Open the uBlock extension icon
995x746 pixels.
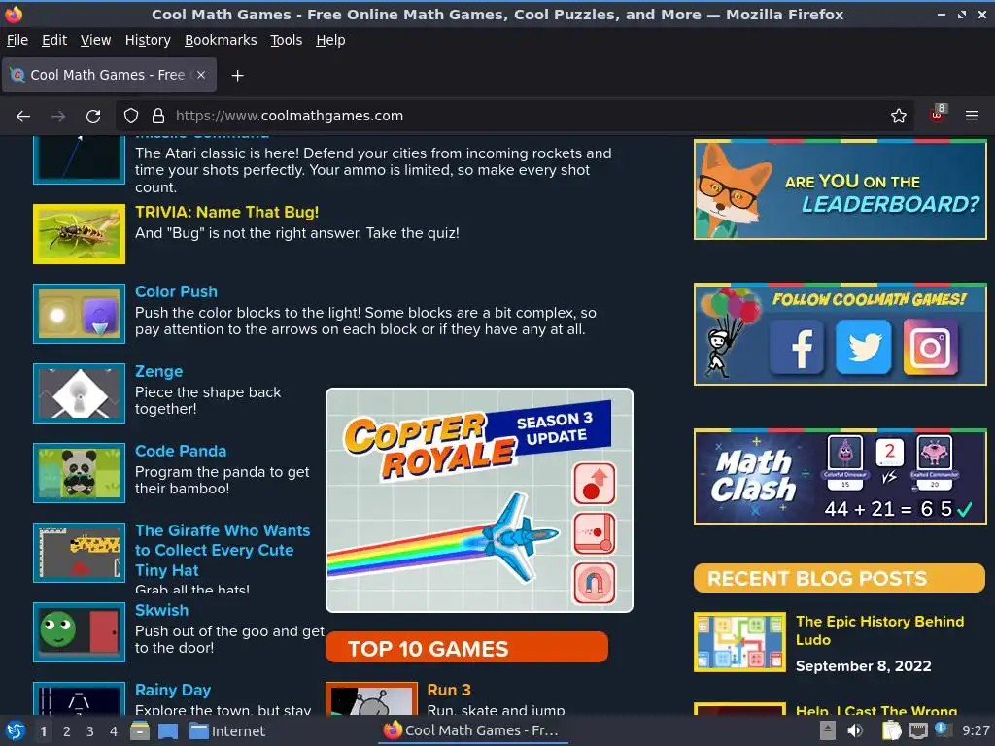click(938, 115)
